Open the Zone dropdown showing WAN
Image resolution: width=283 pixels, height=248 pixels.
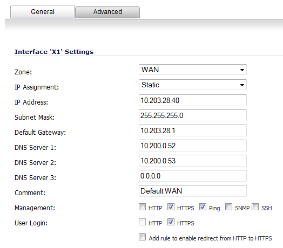tap(193, 70)
